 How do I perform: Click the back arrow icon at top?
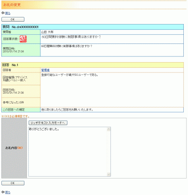(x=3, y=13)
